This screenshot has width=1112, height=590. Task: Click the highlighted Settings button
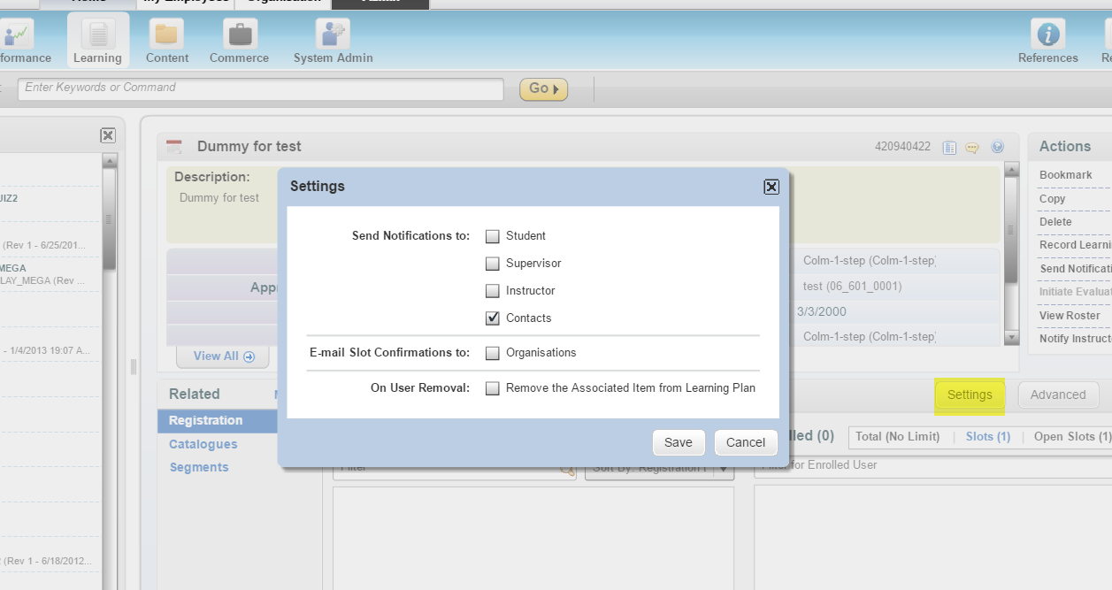970,395
